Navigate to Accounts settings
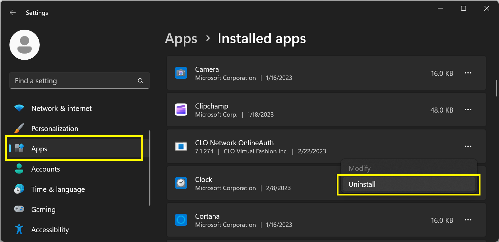 [46, 169]
